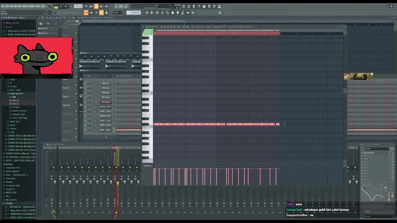Expand the hi hats browser folder
This screenshot has height=223, width=397.
(13, 86)
